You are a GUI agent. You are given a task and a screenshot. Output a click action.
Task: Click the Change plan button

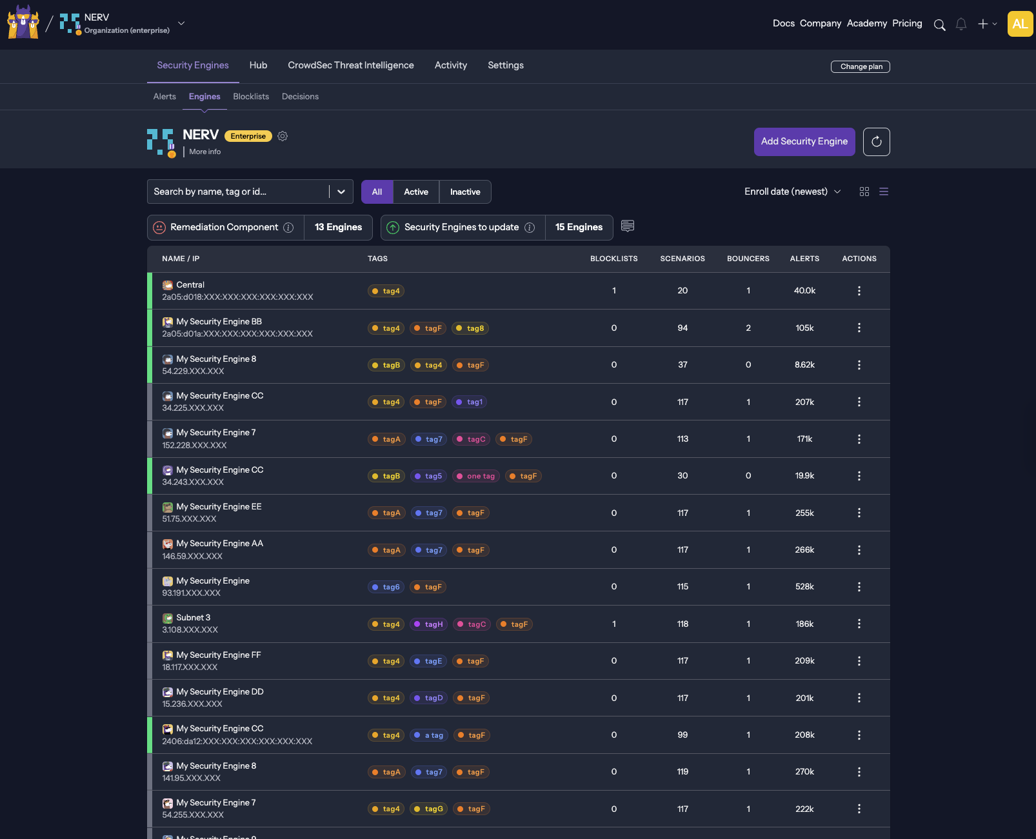[860, 66]
